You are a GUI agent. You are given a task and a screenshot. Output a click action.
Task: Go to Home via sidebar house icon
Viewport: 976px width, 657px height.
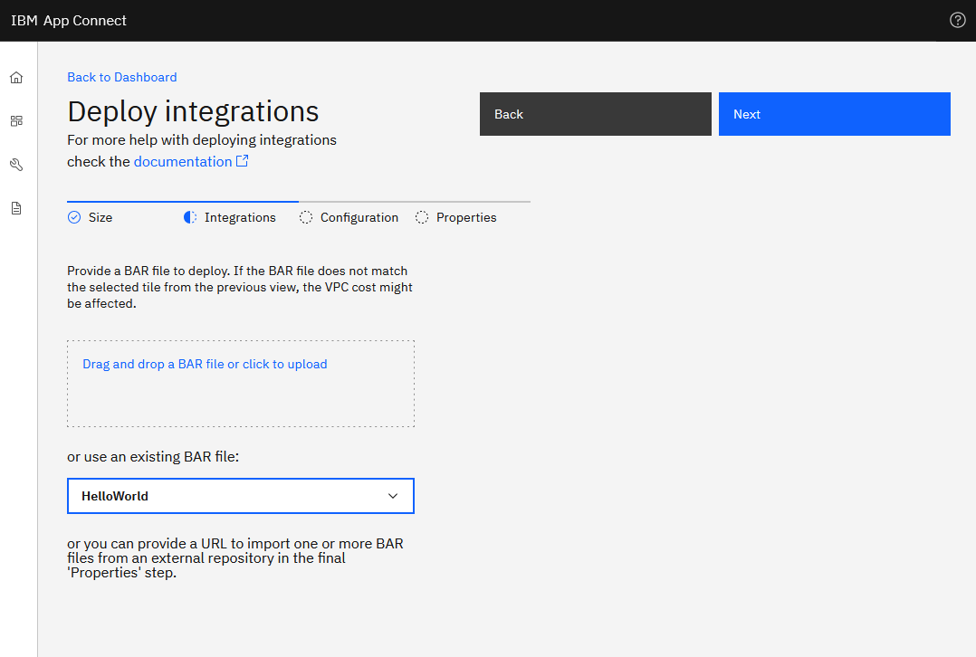[x=16, y=78]
